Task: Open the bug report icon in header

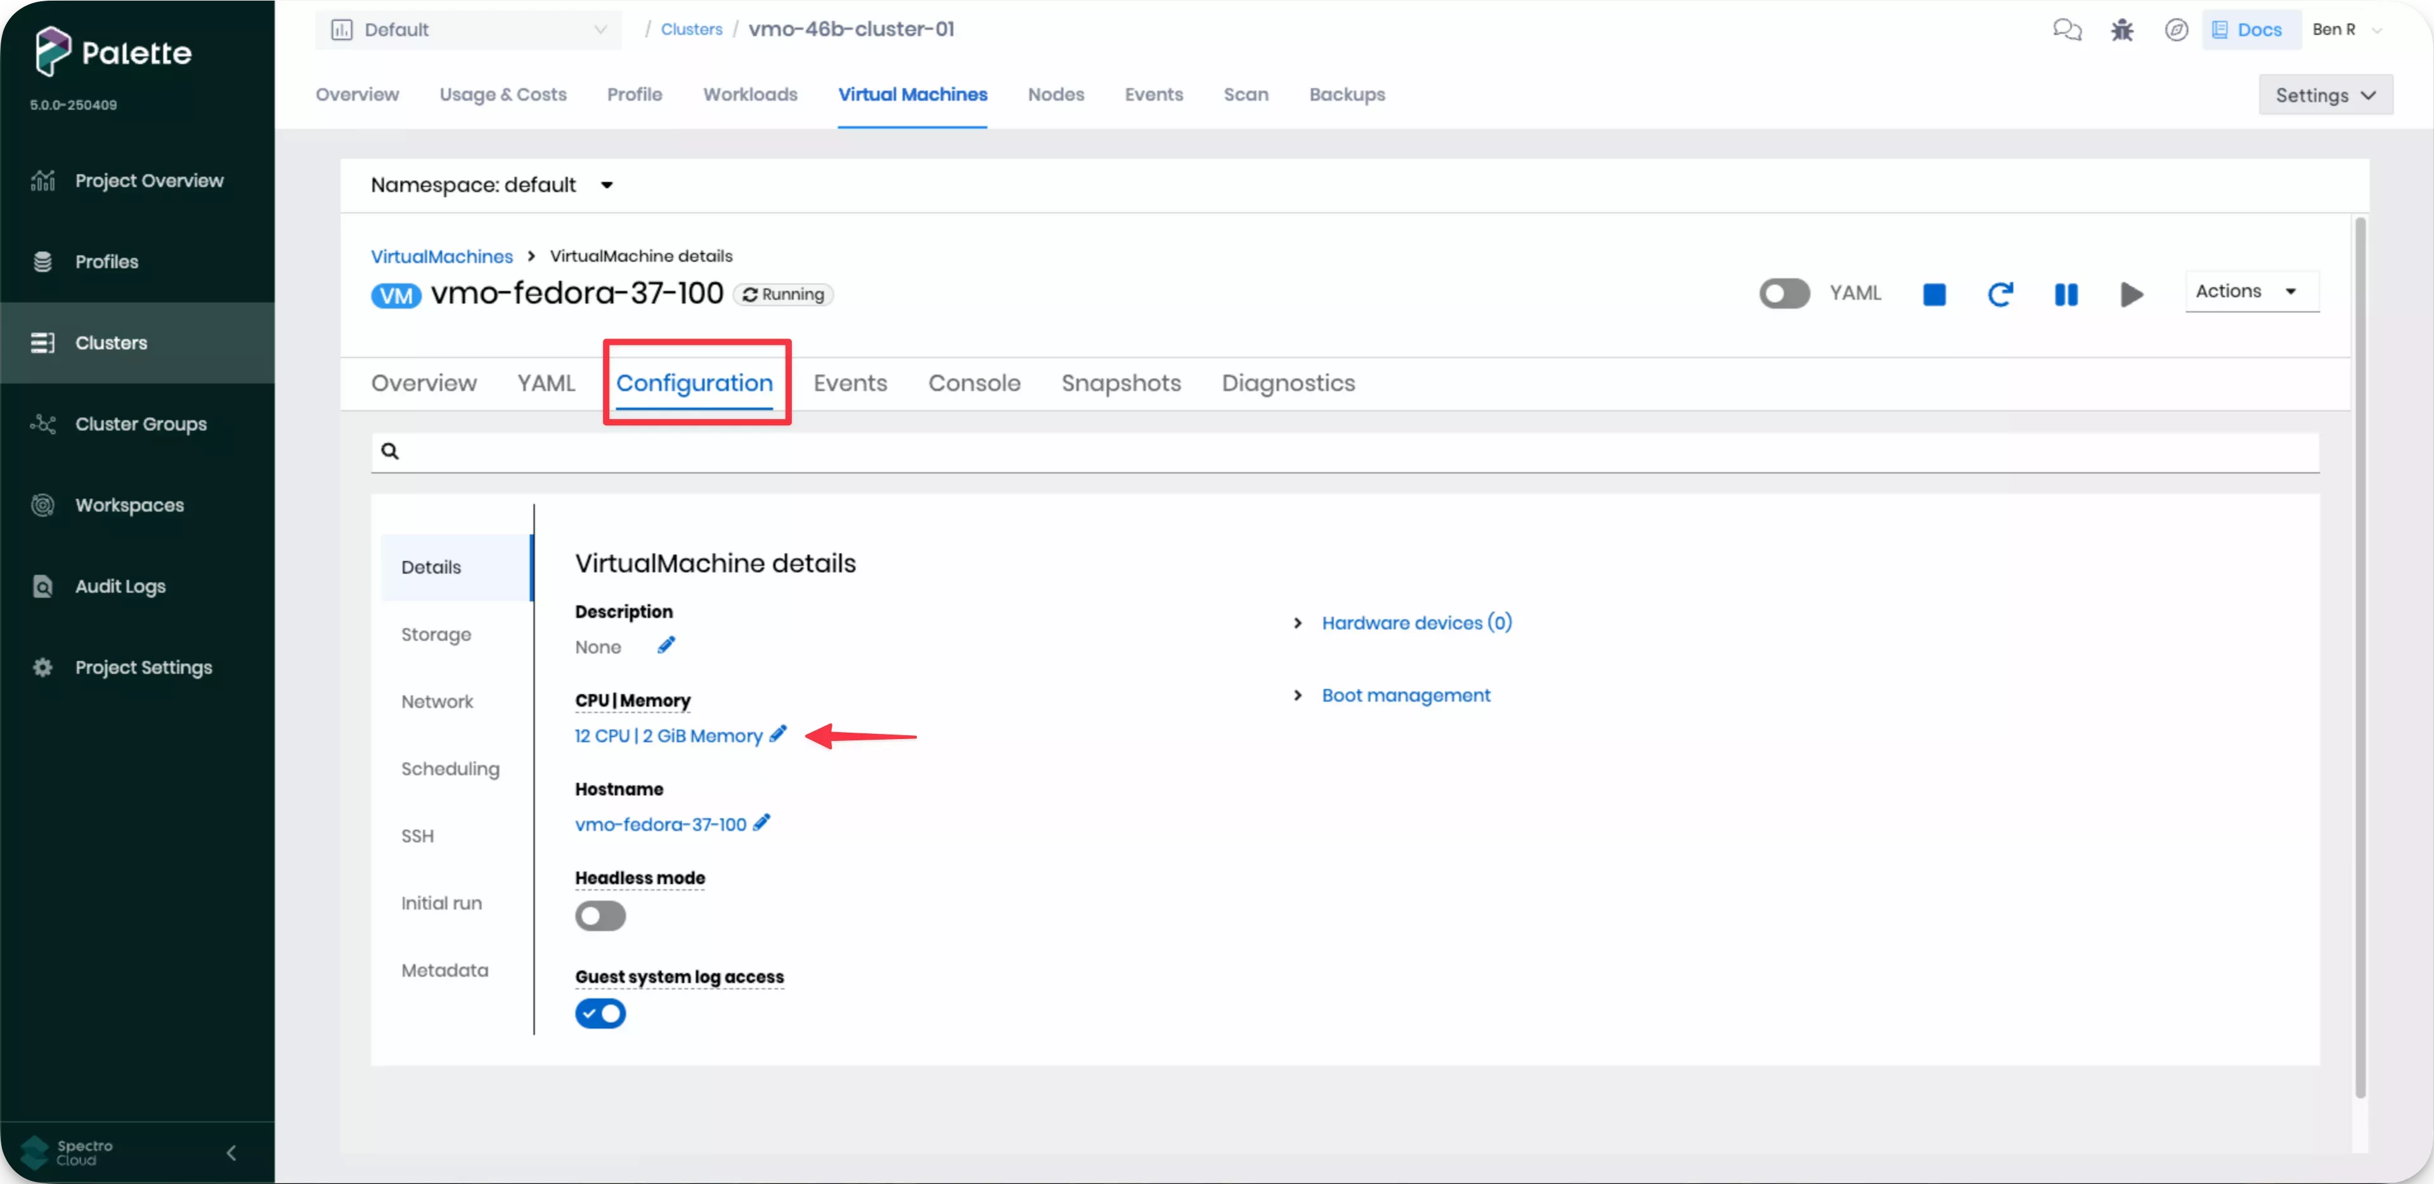Action: tap(2122, 30)
